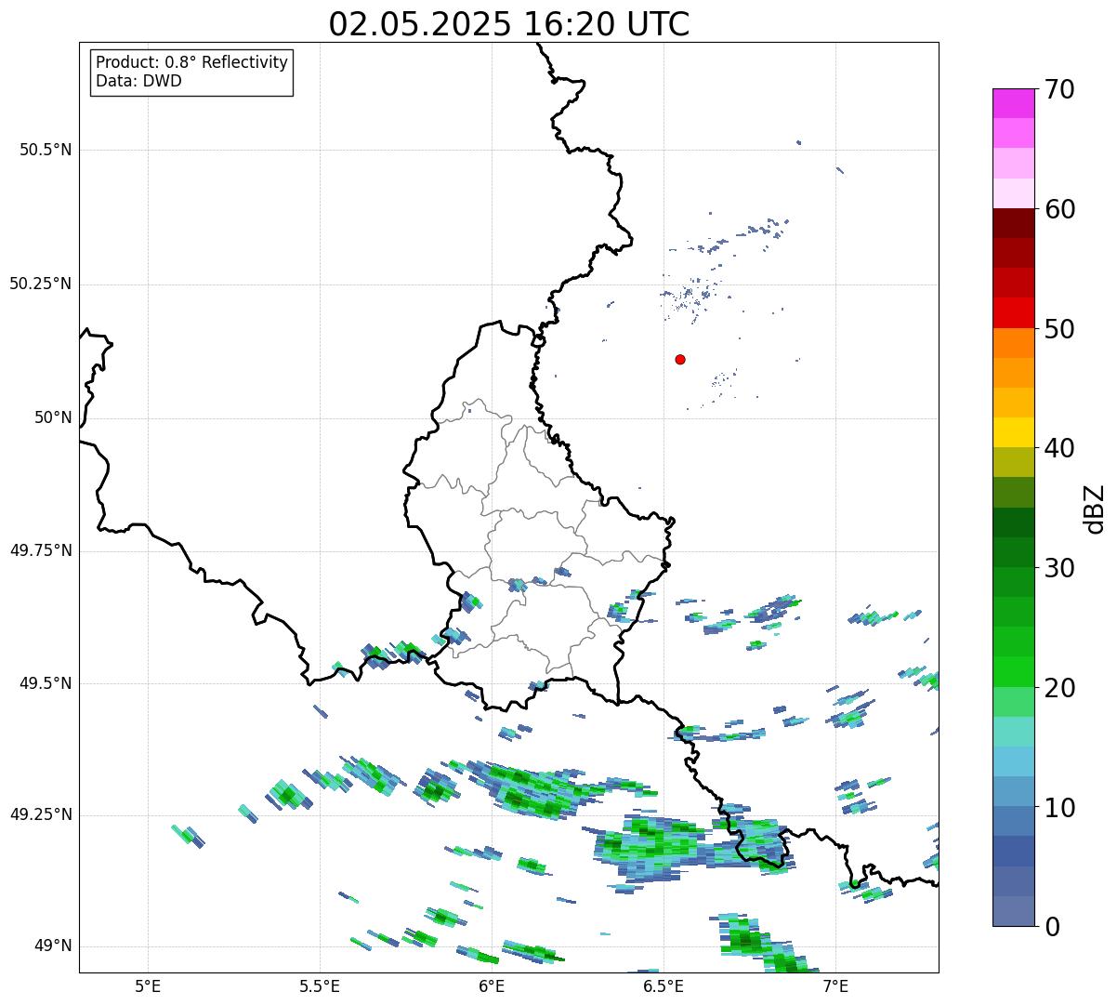Viewport: 1117px width, 1005px height.
Task: Click the title text 02.05.2025 16:20 UTC
Action: [509, 24]
